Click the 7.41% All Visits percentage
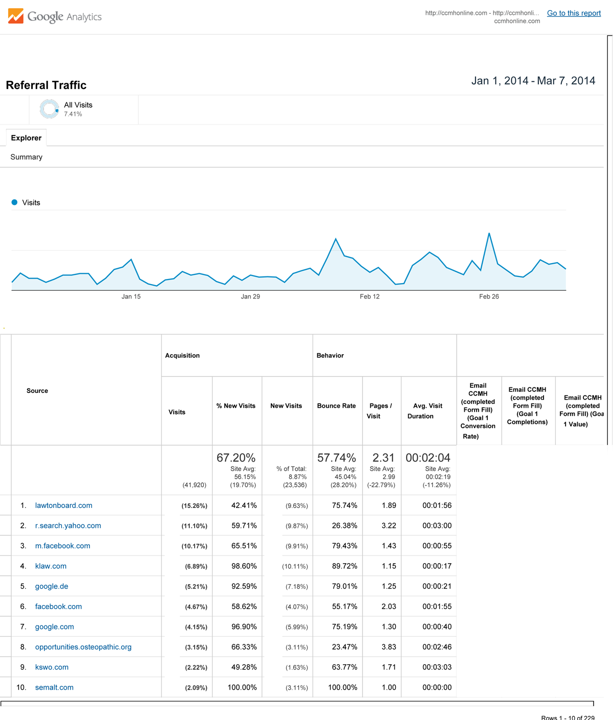The width and height of the screenshot is (613, 720). (73, 114)
